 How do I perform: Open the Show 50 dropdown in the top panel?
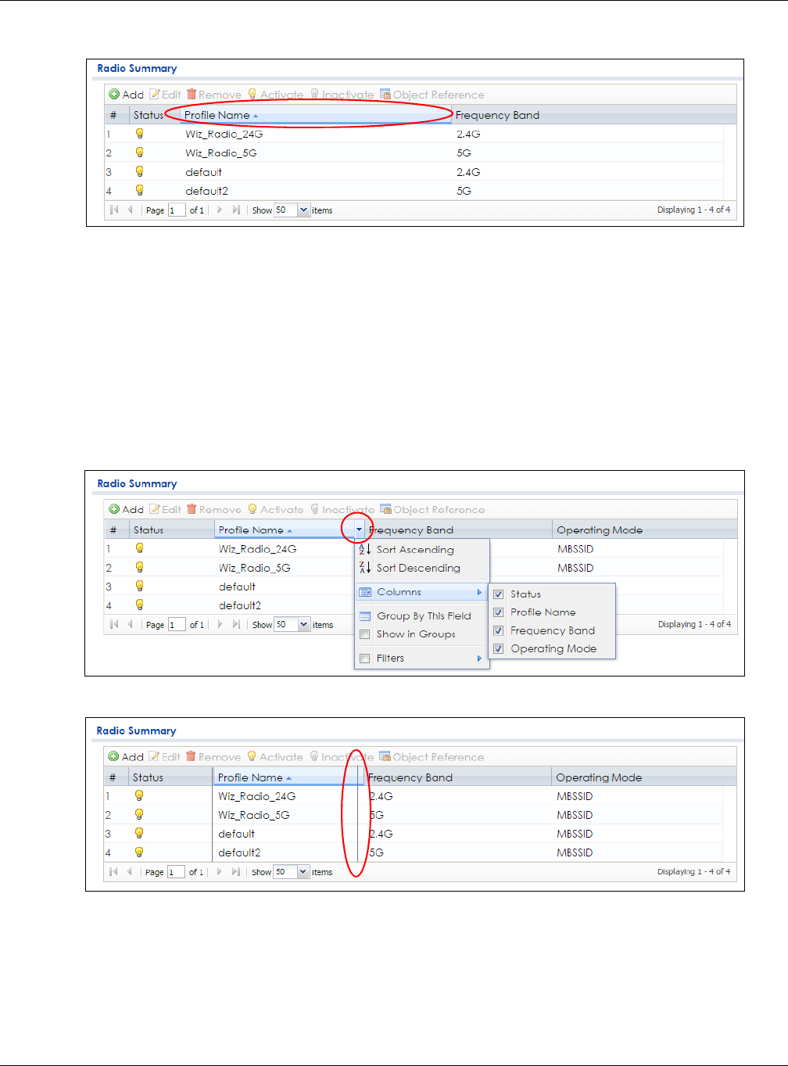[304, 210]
